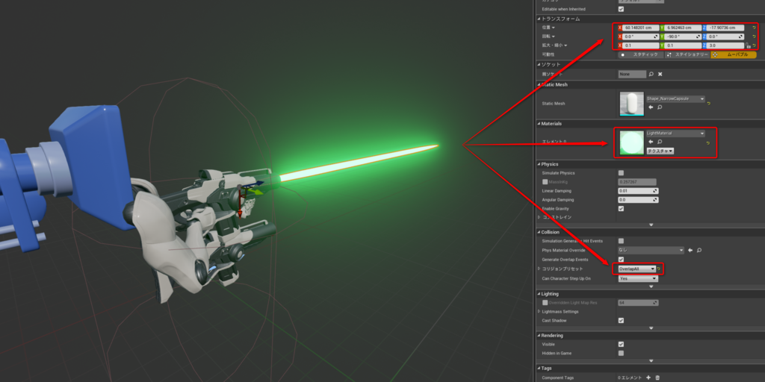This screenshot has width=765, height=382.
Task: Reset the rotation values to default
Action: pos(754,37)
